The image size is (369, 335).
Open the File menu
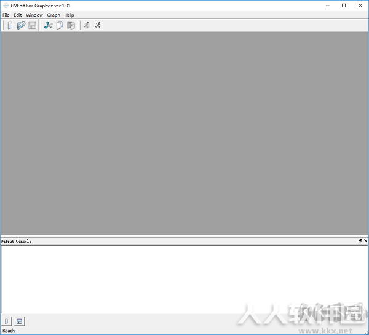pyautogui.click(x=6, y=15)
